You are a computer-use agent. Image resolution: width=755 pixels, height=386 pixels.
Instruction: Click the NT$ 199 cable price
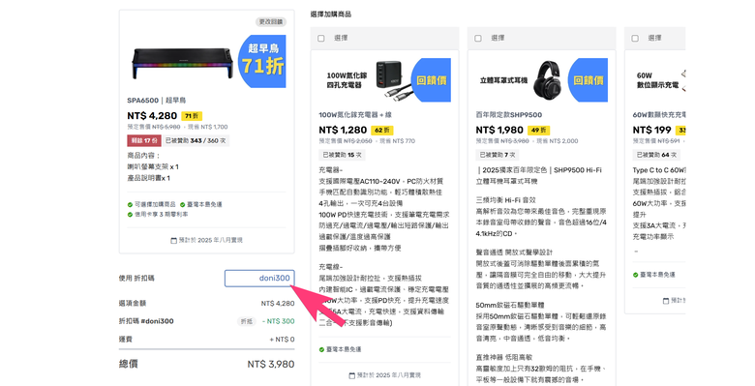point(652,130)
